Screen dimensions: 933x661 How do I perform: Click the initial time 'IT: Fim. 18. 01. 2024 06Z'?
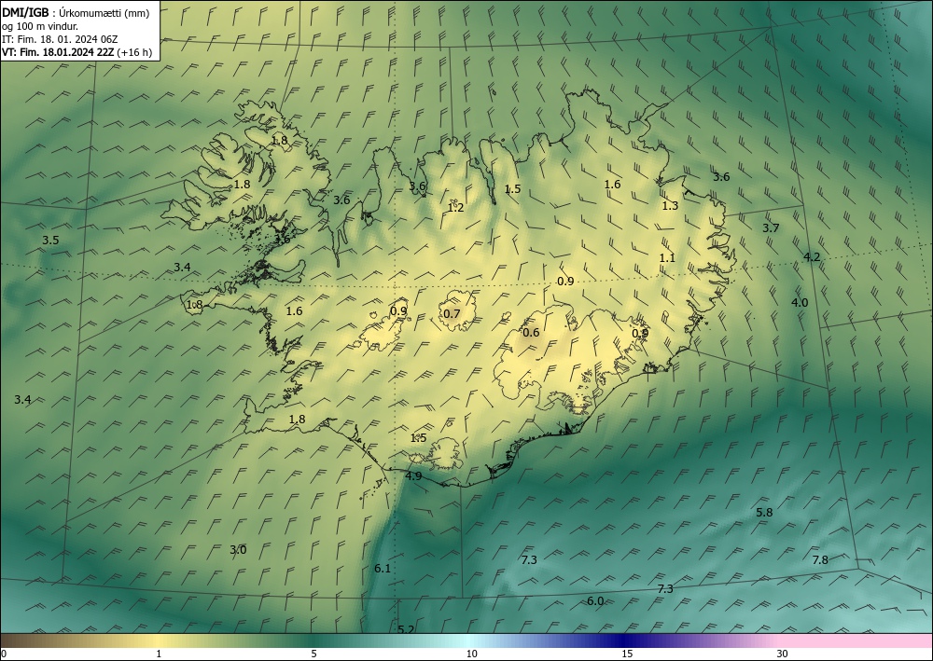(x=60, y=39)
